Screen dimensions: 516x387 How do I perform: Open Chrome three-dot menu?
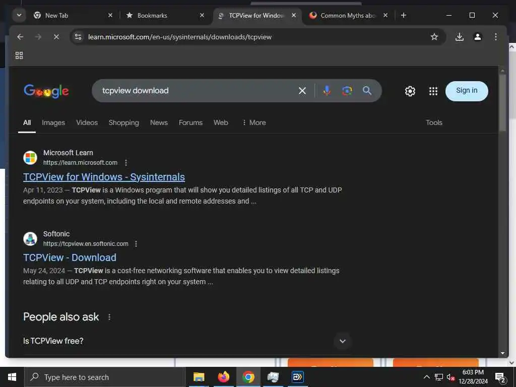coord(496,37)
